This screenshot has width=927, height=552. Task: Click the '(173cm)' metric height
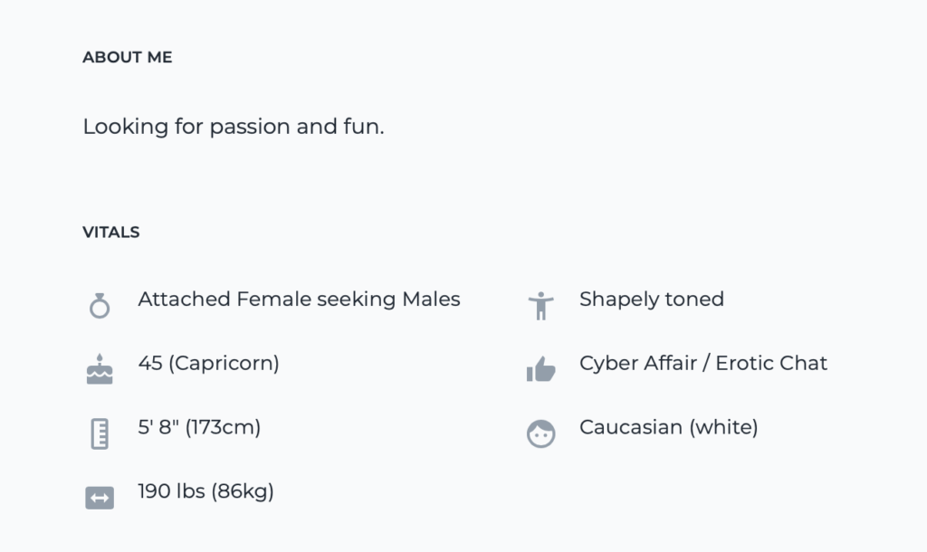(x=223, y=427)
